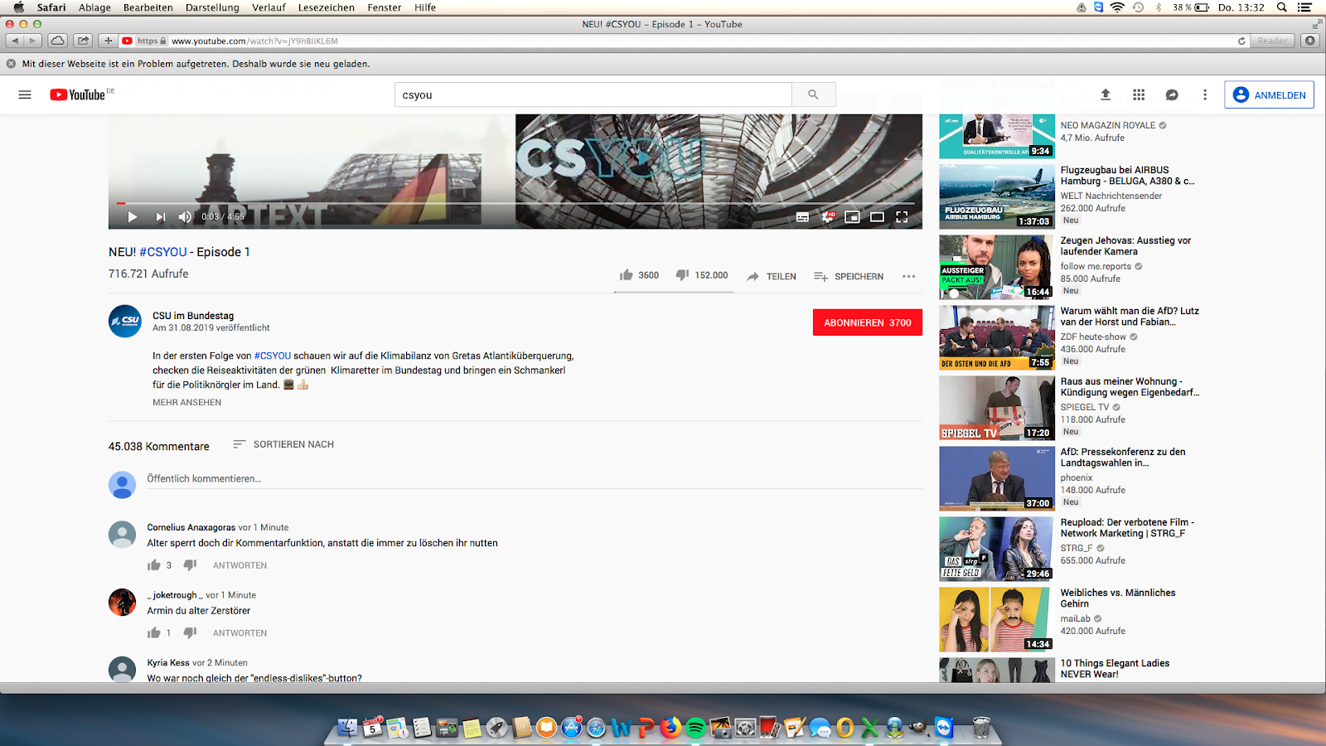Like Cornelius Anaxagoras' comment

(x=154, y=565)
